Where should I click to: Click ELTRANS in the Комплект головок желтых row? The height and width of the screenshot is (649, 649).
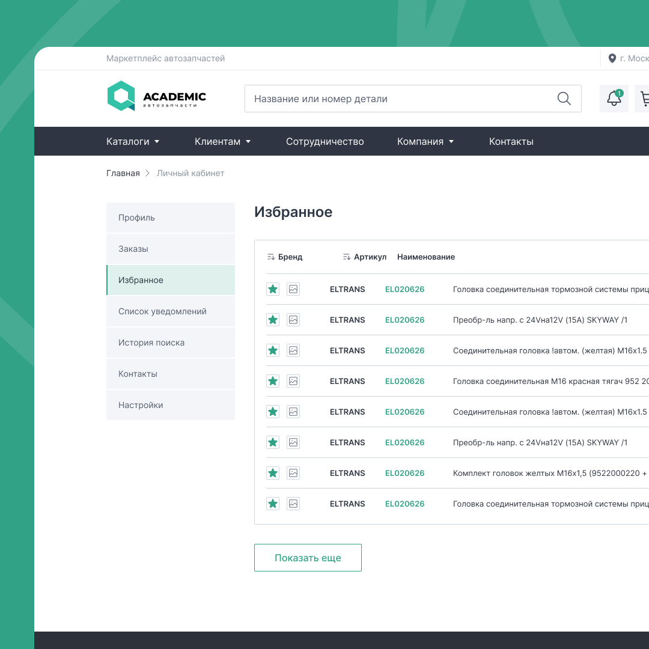click(347, 473)
